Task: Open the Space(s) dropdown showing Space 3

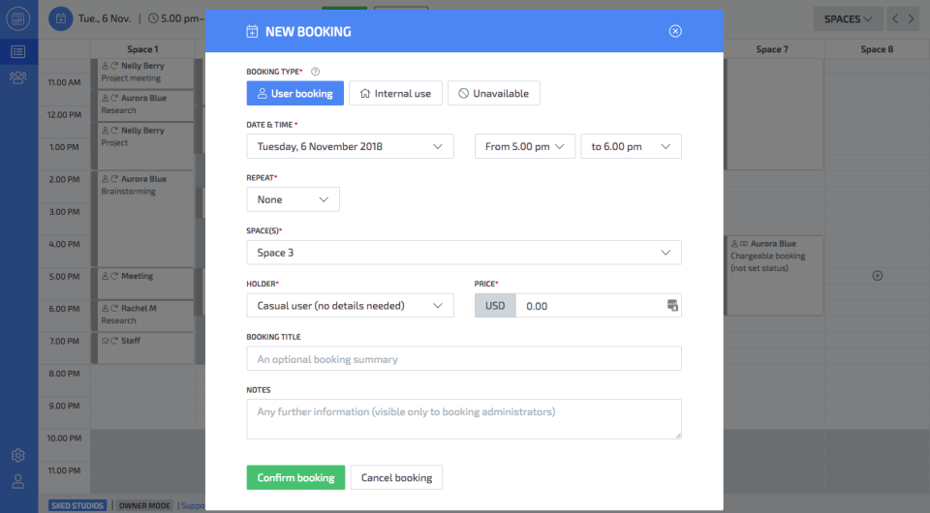Action: pyautogui.click(x=464, y=253)
